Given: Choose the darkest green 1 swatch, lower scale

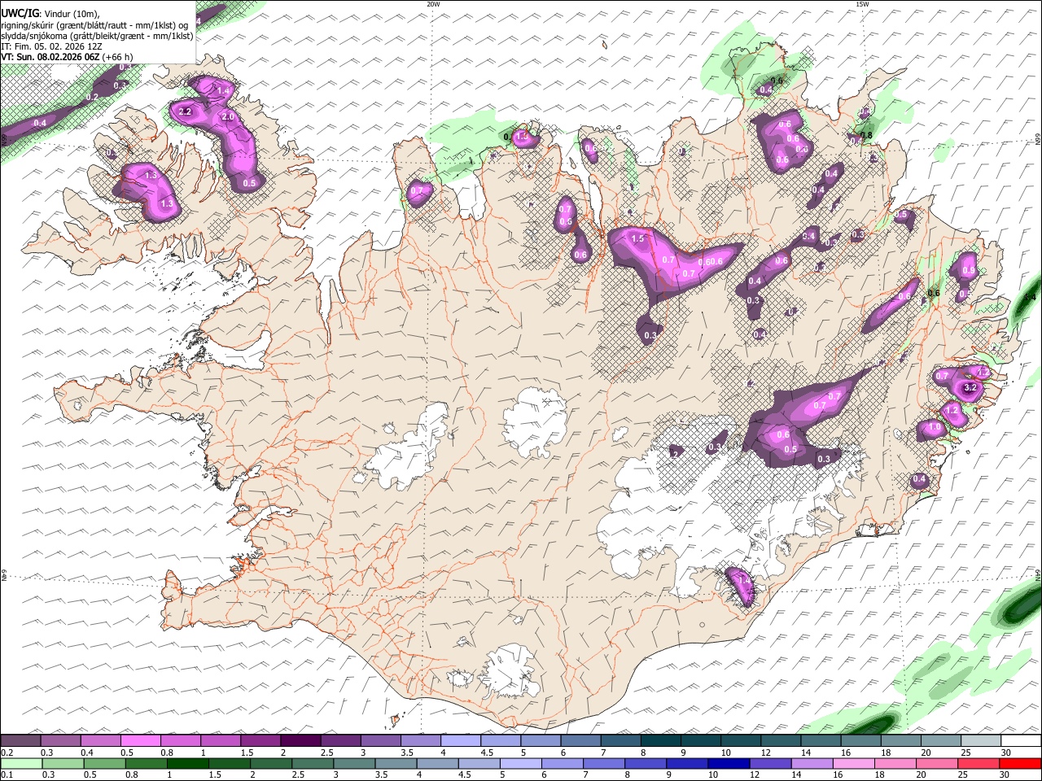Looking at the screenshot, I should tap(187, 763).
